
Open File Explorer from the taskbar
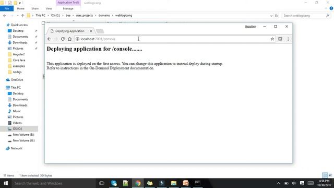pyautogui.click(x=174, y=183)
